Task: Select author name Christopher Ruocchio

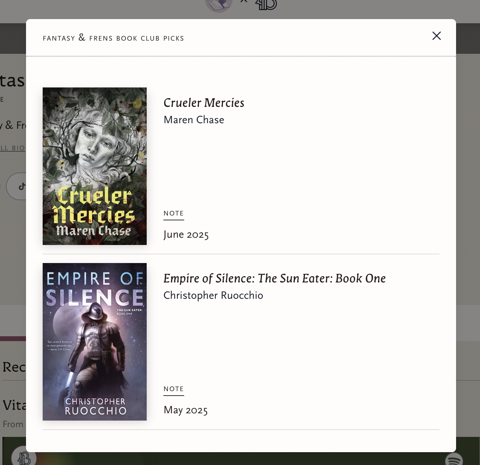Action: coord(213,295)
